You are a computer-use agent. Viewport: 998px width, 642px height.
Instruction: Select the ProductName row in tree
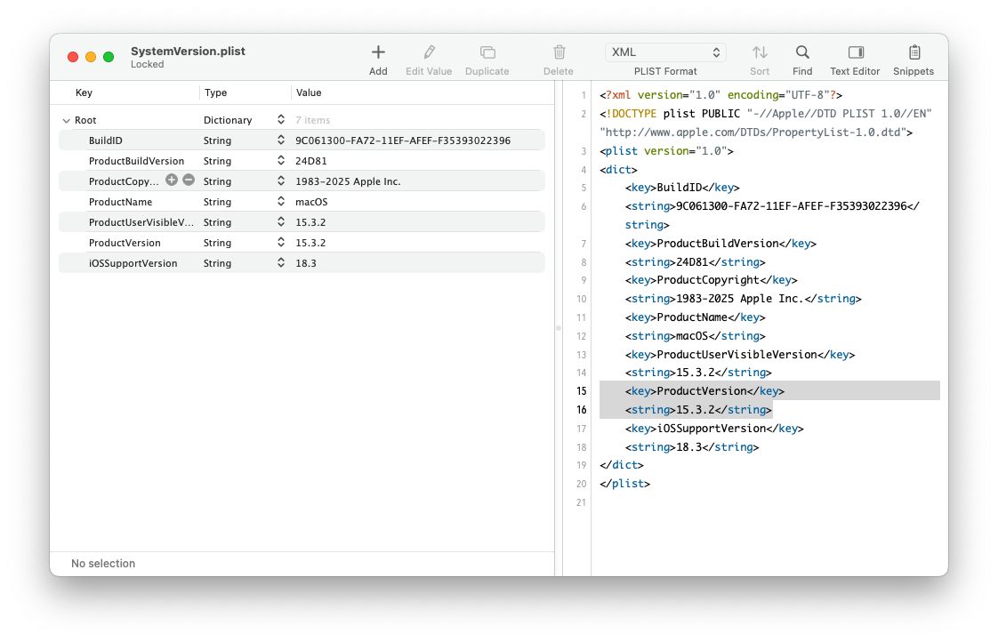(121, 202)
